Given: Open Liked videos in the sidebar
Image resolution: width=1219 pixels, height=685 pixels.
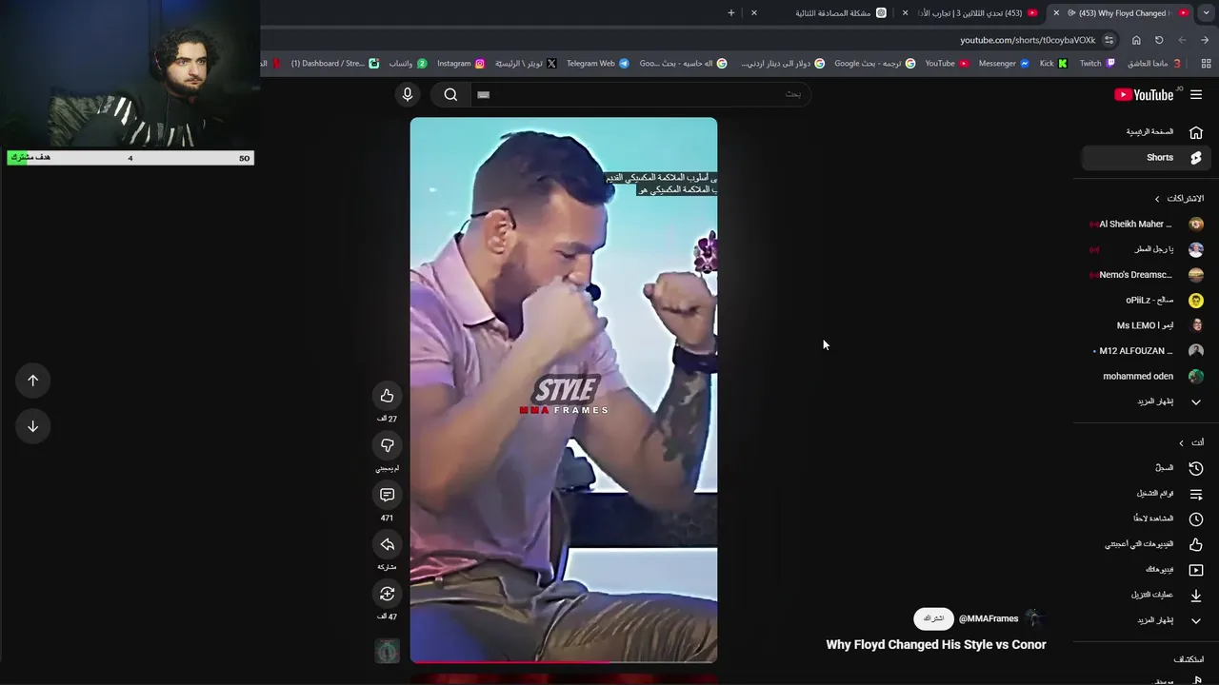Looking at the screenshot, I should point(1147,544).
